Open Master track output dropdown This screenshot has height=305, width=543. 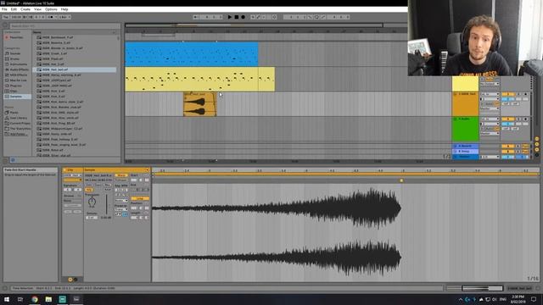coord(490,157)
